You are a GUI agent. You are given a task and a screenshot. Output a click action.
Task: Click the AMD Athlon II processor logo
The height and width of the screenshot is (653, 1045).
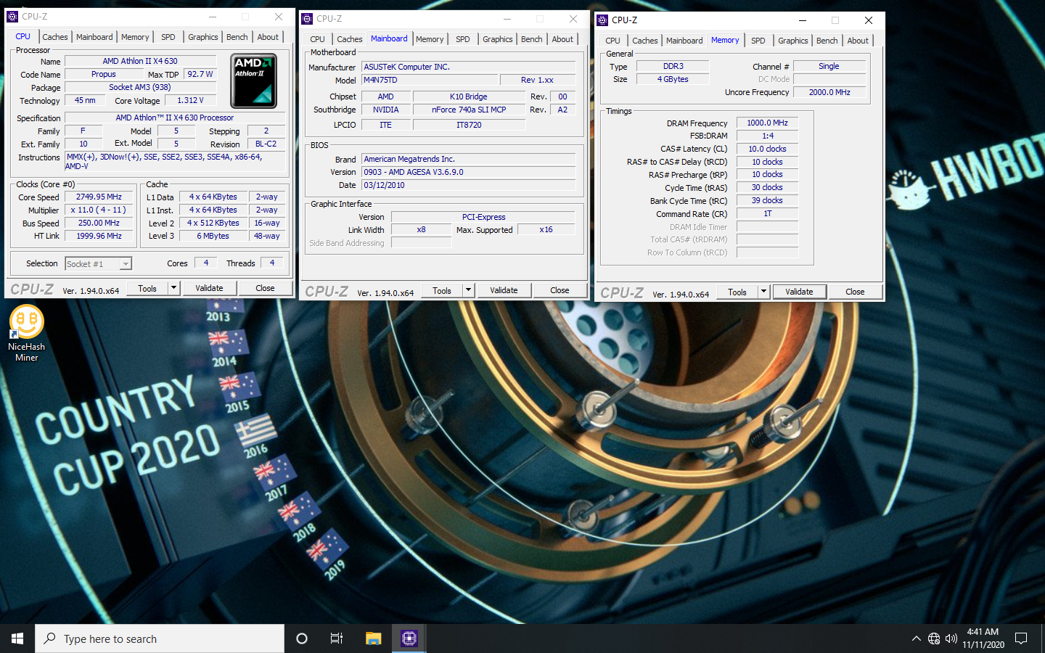pos(253,81)
